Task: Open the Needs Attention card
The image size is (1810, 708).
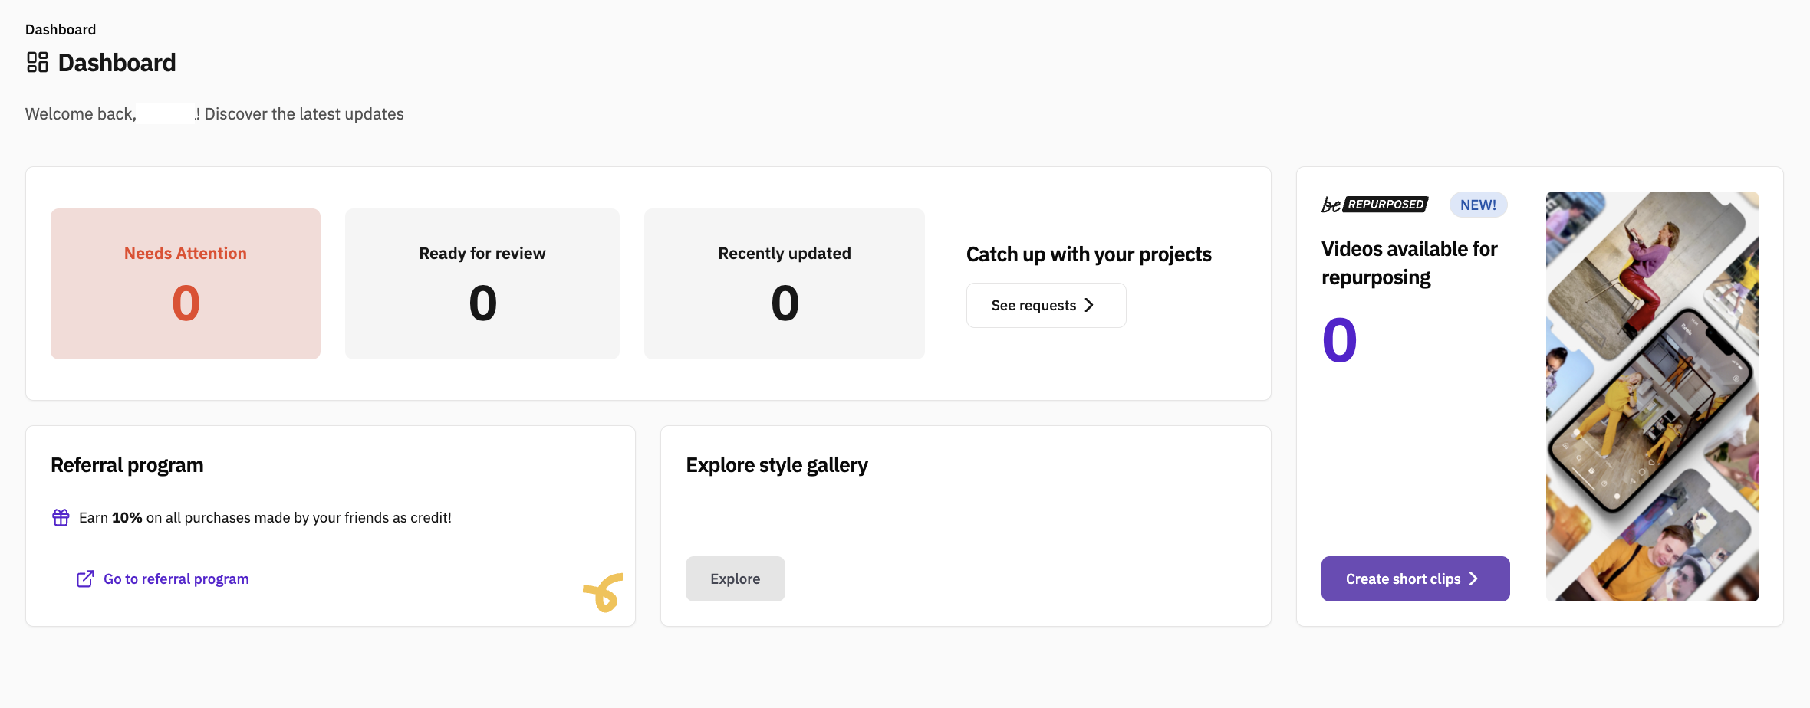Action: click(186, 284)
